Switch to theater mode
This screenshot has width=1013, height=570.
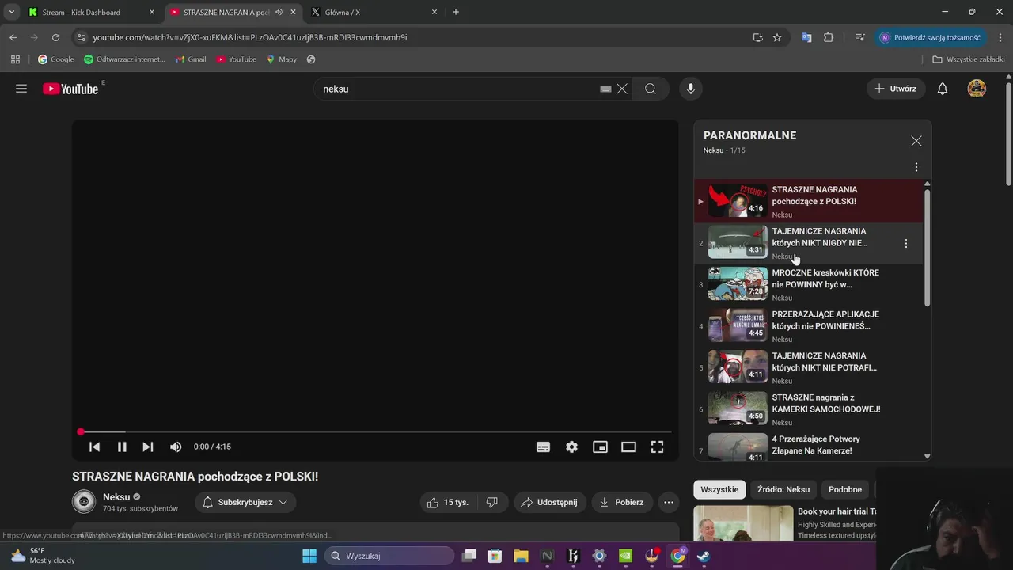coord(628,446)
